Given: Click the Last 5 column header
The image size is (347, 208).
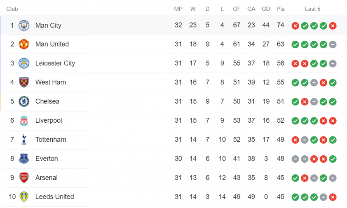Looking at the screenshot, I should (x=312, y=9).
